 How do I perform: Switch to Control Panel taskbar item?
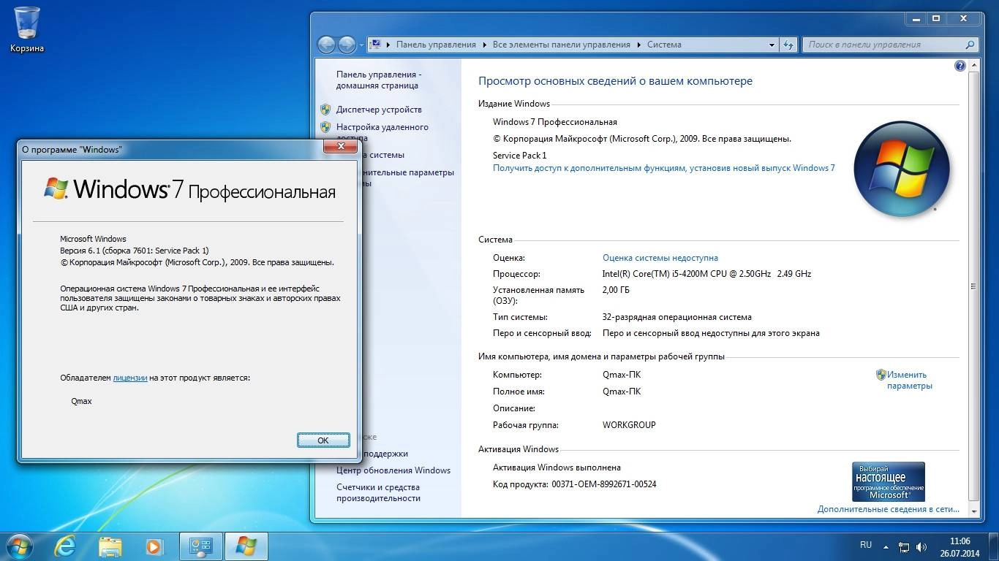tap(201, 546)
